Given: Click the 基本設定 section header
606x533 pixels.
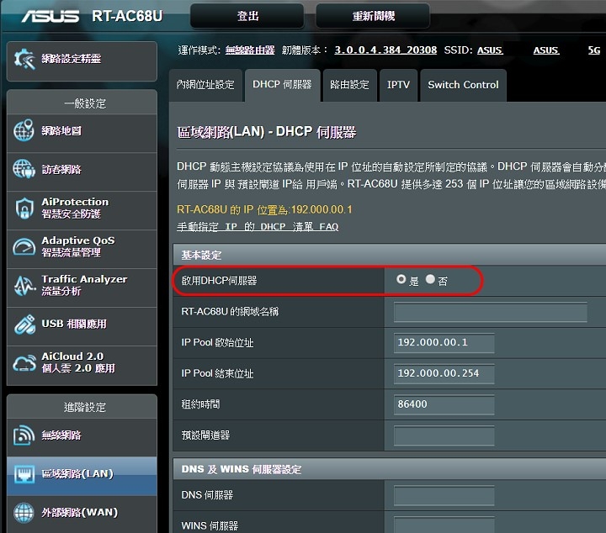Looking at the screenshot, I should click(390, 255).
